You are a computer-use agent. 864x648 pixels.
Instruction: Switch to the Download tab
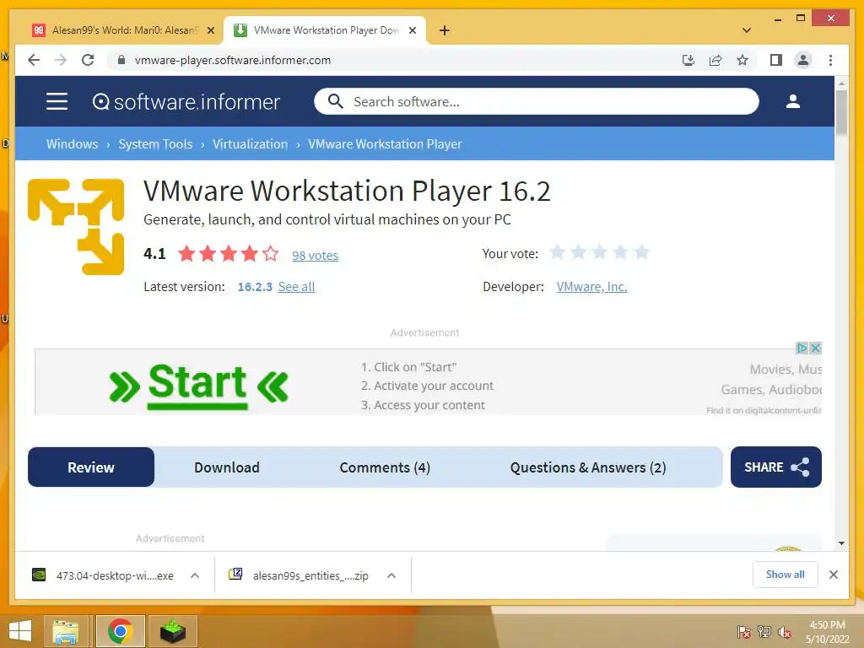(x=227, y=467)
